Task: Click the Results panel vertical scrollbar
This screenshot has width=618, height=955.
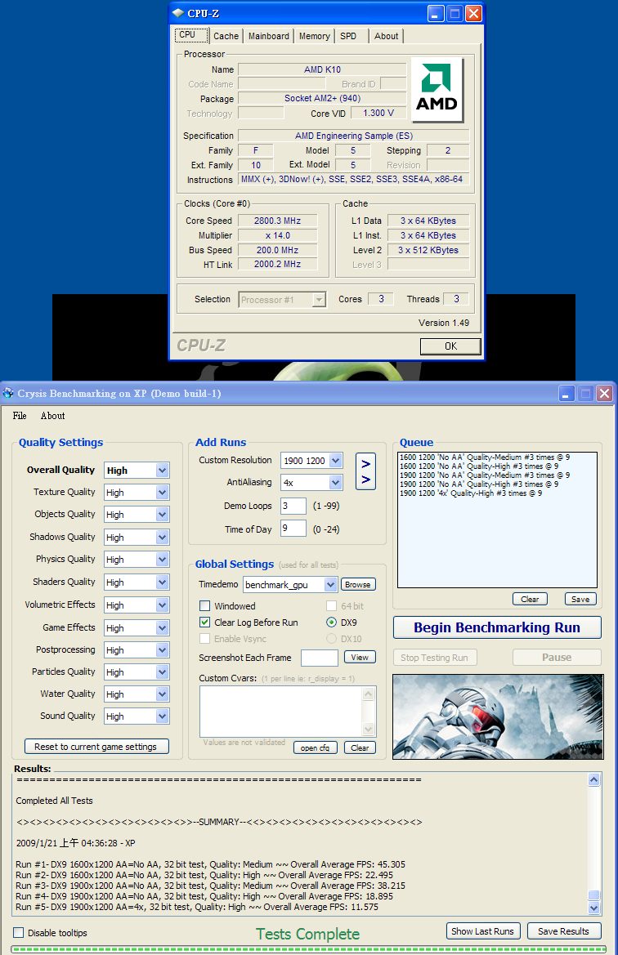Action: coord(593,841)
